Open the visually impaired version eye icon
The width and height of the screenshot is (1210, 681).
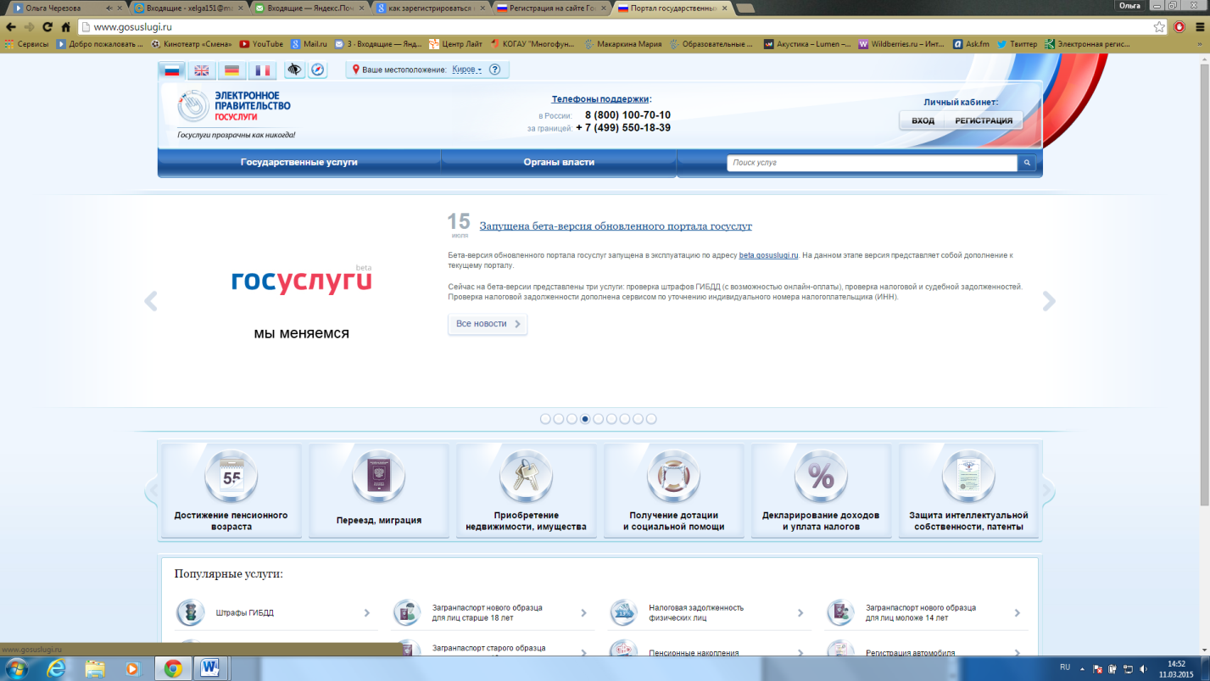coord(295,70)
